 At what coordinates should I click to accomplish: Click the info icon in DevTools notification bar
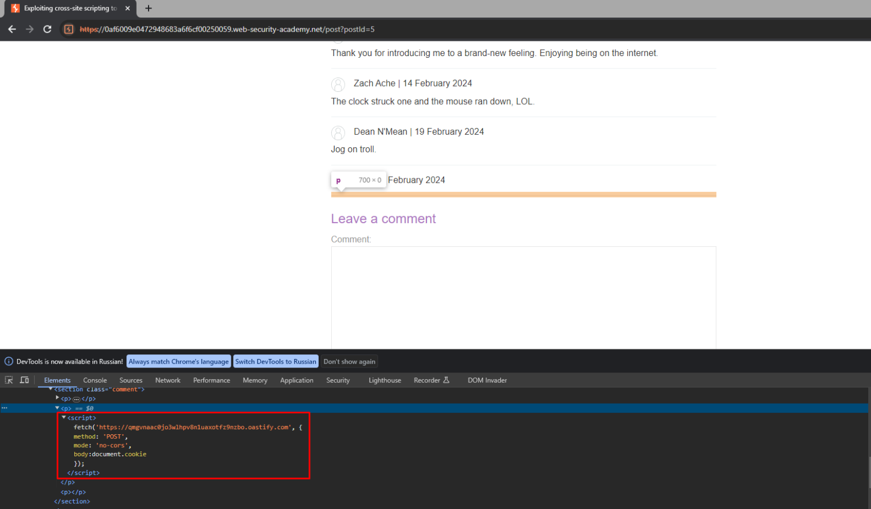(x=9, y=361)
